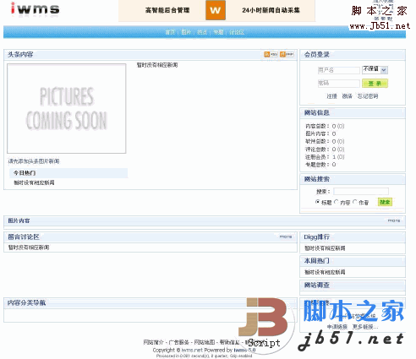Click the green 搜索 button
Image resolution: width=416 pixels, height=359 pixels.
click(x=385, y=202)
